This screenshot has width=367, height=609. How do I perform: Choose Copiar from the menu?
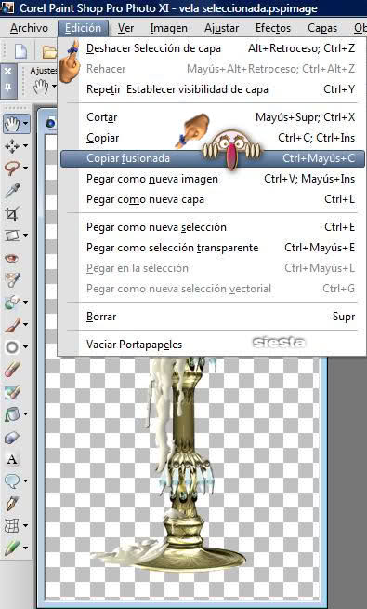(x=213, y=138)
